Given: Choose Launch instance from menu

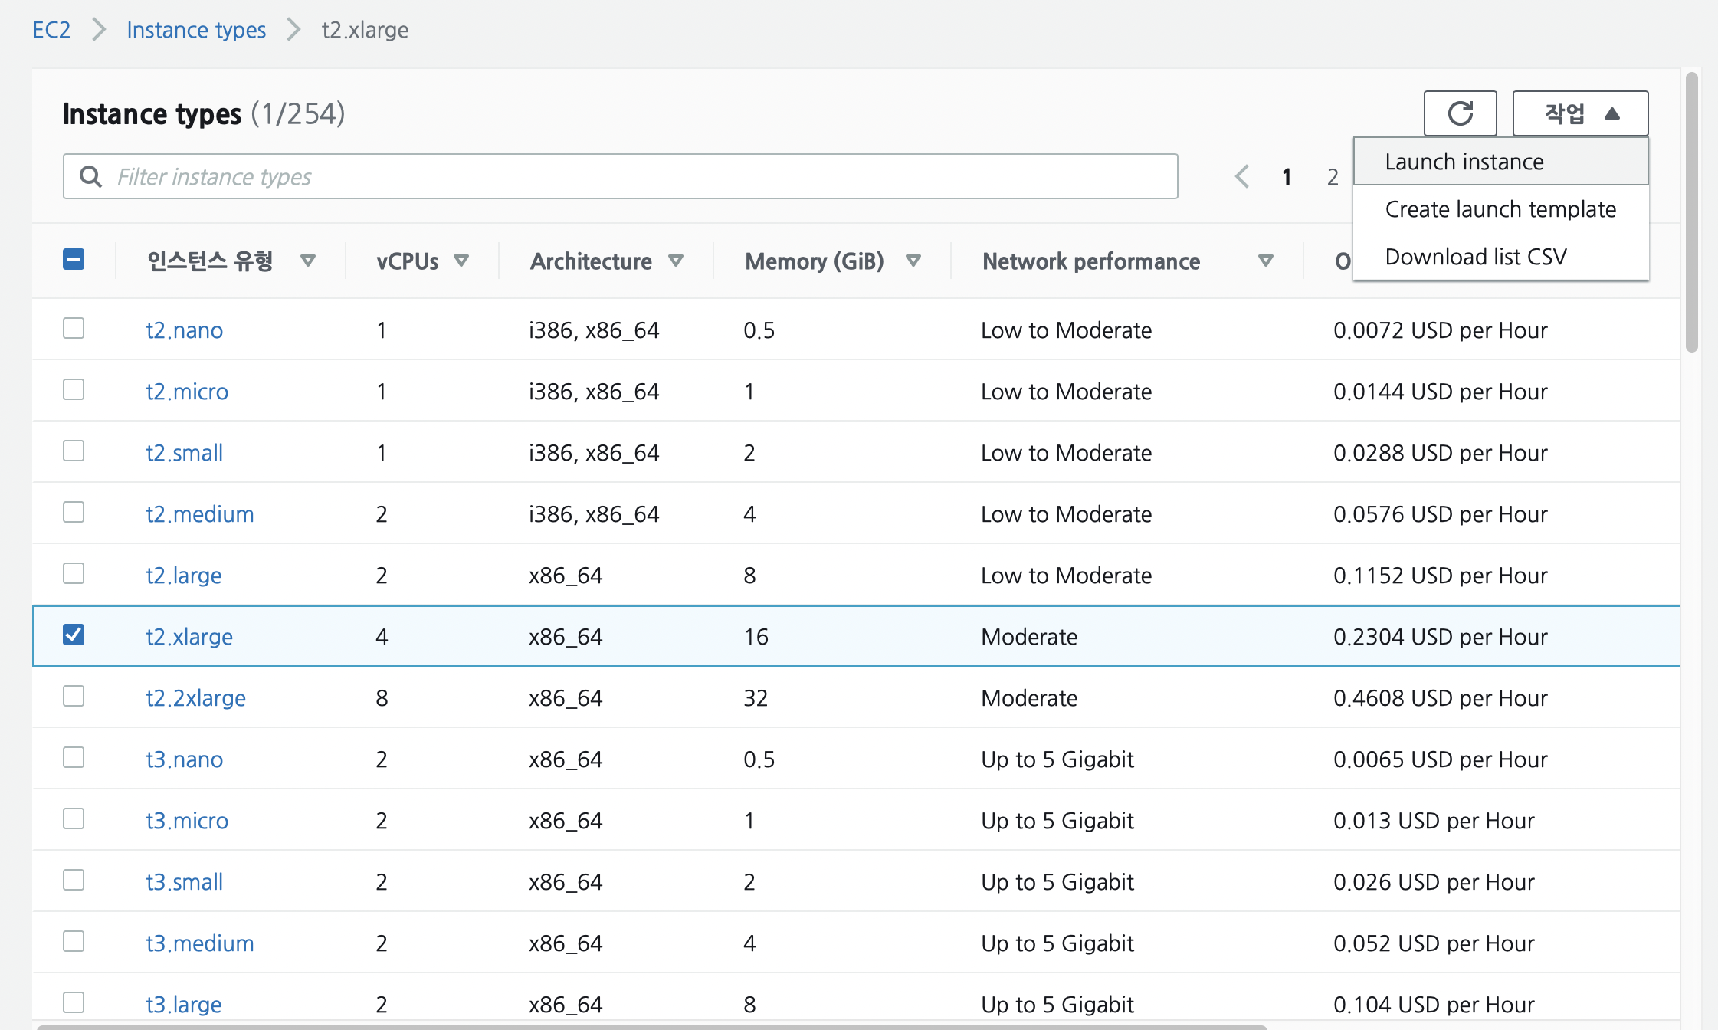Looking at the screenshot, I should click(x=1464, y=162).
